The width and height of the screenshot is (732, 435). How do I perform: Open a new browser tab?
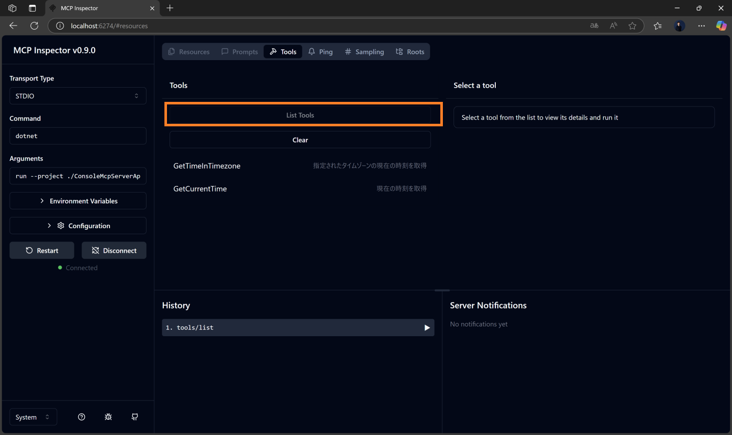(170, 8)
